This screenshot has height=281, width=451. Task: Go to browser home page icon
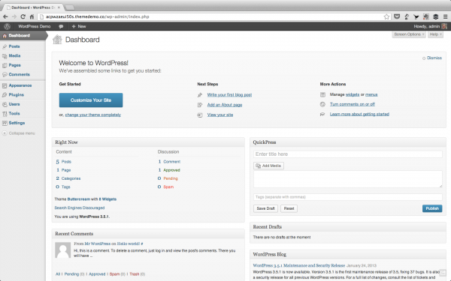32,16
